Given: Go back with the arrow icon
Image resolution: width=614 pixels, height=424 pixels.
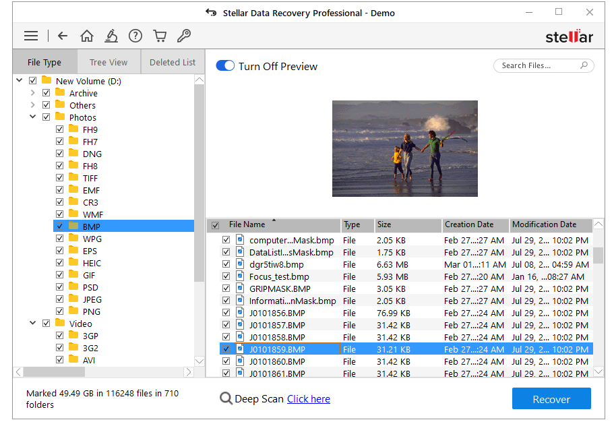Looking at the screenshot, I should [x=63, y=36].
